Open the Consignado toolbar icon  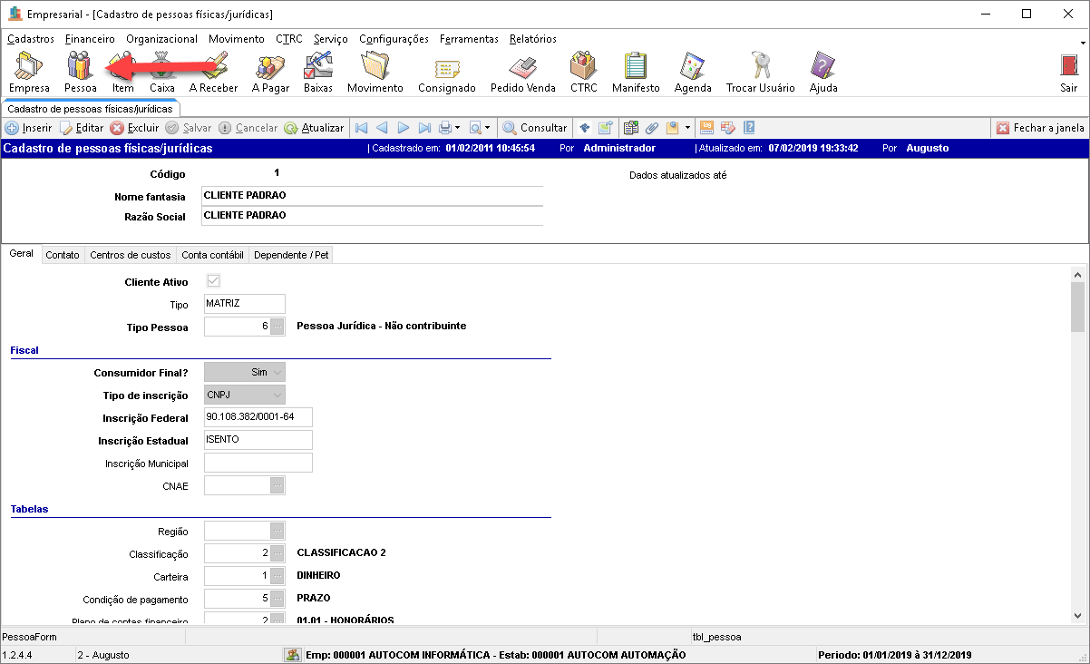pos(446,71)
